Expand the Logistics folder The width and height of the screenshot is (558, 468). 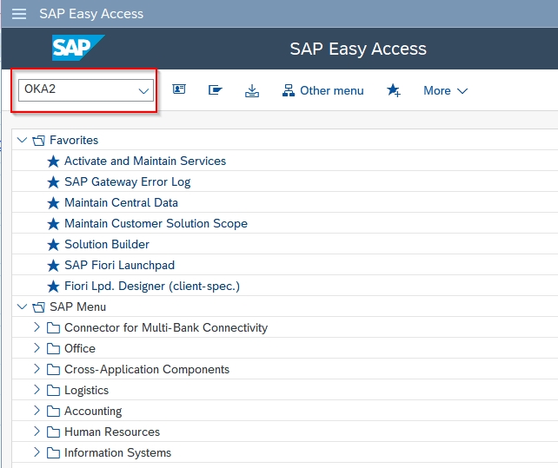point(37,390)
